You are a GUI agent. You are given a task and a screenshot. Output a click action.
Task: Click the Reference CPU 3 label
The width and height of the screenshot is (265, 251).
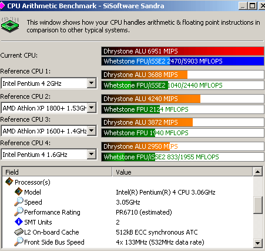(x=25, y=119)
